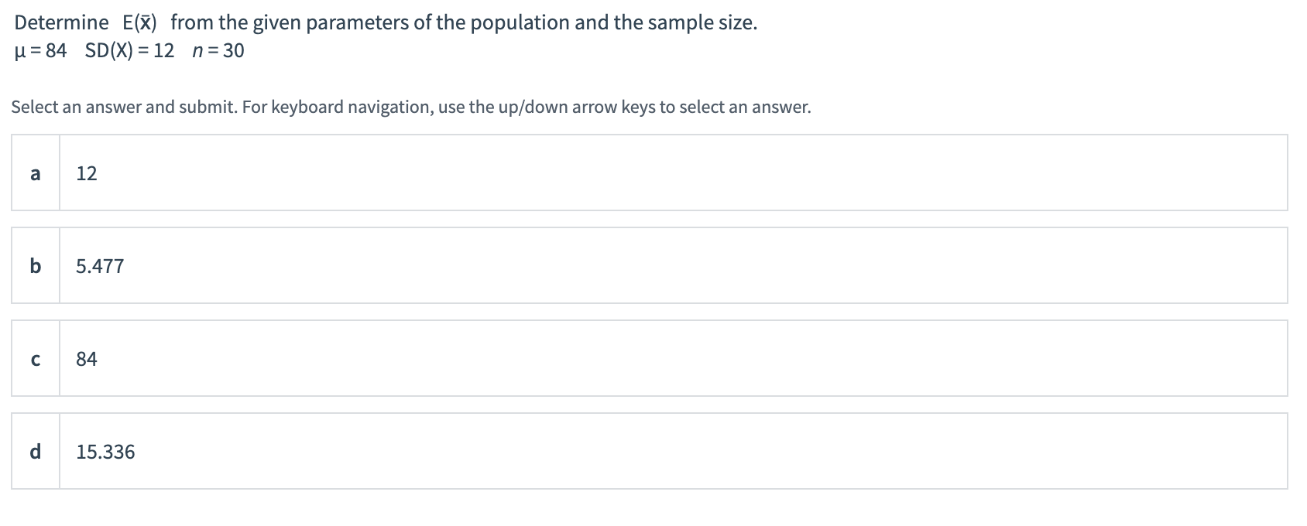Choose the answer value 12
Image resolution: width=1307 pixels, height=526 pixels.
pos(87,173)
